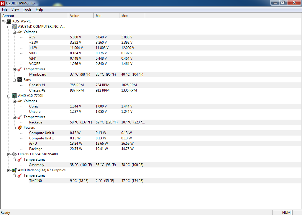Collapse the AMD A10-7700K Voltages branch
Image resolution: width=302 pixels, height=215 pixels.
click(14, 101)
